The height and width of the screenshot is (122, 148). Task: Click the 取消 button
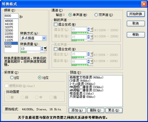coord(136,24)
